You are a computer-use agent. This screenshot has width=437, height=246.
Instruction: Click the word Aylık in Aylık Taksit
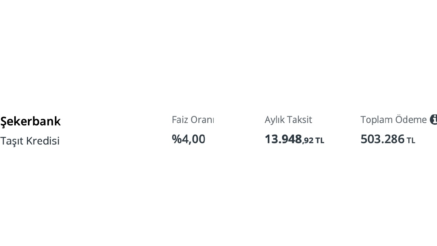click(275, 120)
